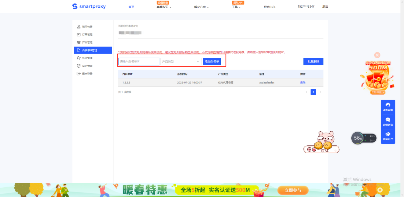Close the 500M red packet popup
Screen dimensions: 404x197
pyautogui.click(x=377, y=55)
